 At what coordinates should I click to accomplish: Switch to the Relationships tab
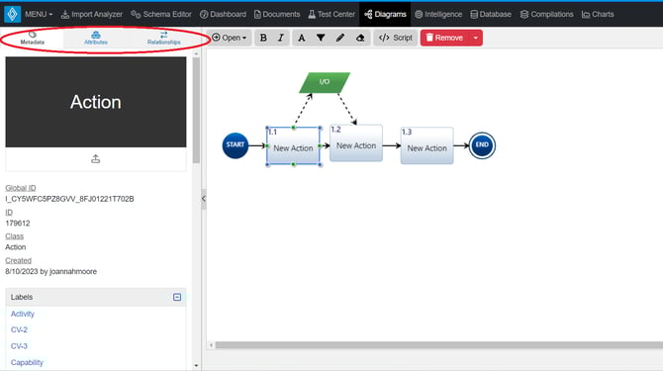(164, 38)
